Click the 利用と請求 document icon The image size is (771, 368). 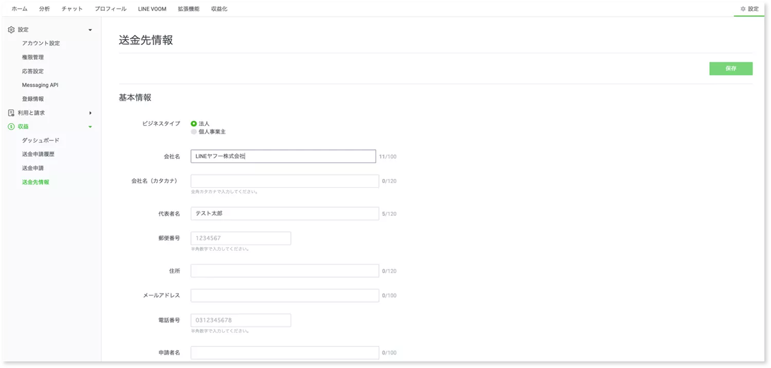coord(11,113)
